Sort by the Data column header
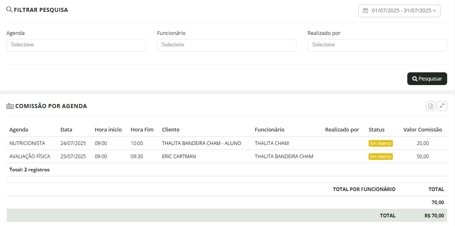The width and height of the screenshot is (455, 226). tap(66, 129)
